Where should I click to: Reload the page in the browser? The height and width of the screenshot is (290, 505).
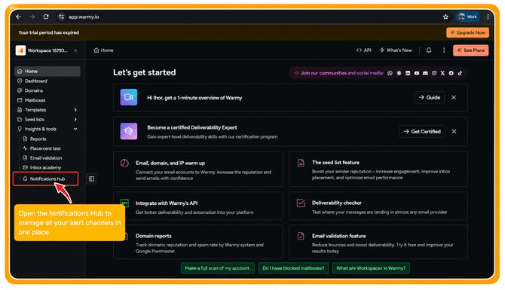pyautogui.click(x=46, y=17)
